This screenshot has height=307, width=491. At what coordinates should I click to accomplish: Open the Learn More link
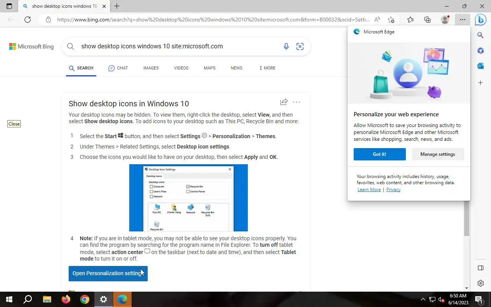369,190
